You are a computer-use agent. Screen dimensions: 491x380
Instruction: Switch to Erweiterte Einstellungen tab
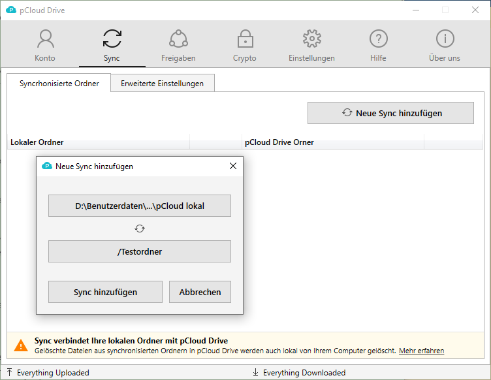point(162,84)
